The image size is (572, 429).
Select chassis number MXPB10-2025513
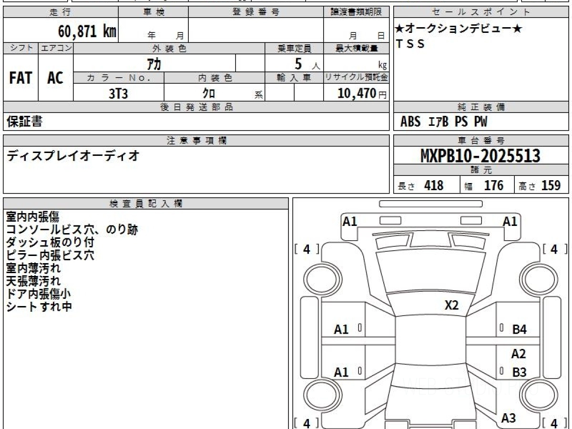pyautogui.click(x=480, y=156)
